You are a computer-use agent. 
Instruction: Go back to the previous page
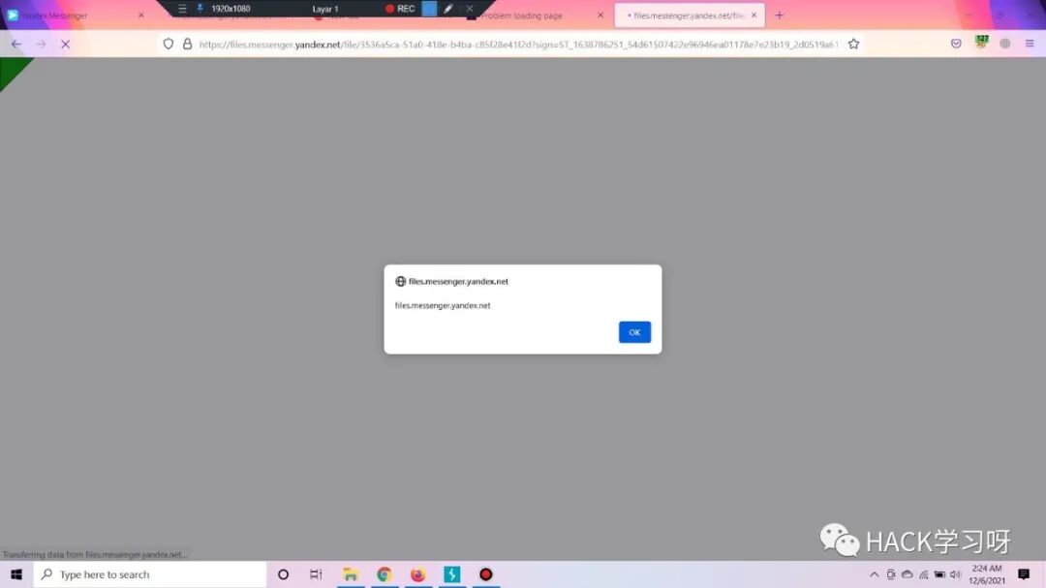point(16,44)
